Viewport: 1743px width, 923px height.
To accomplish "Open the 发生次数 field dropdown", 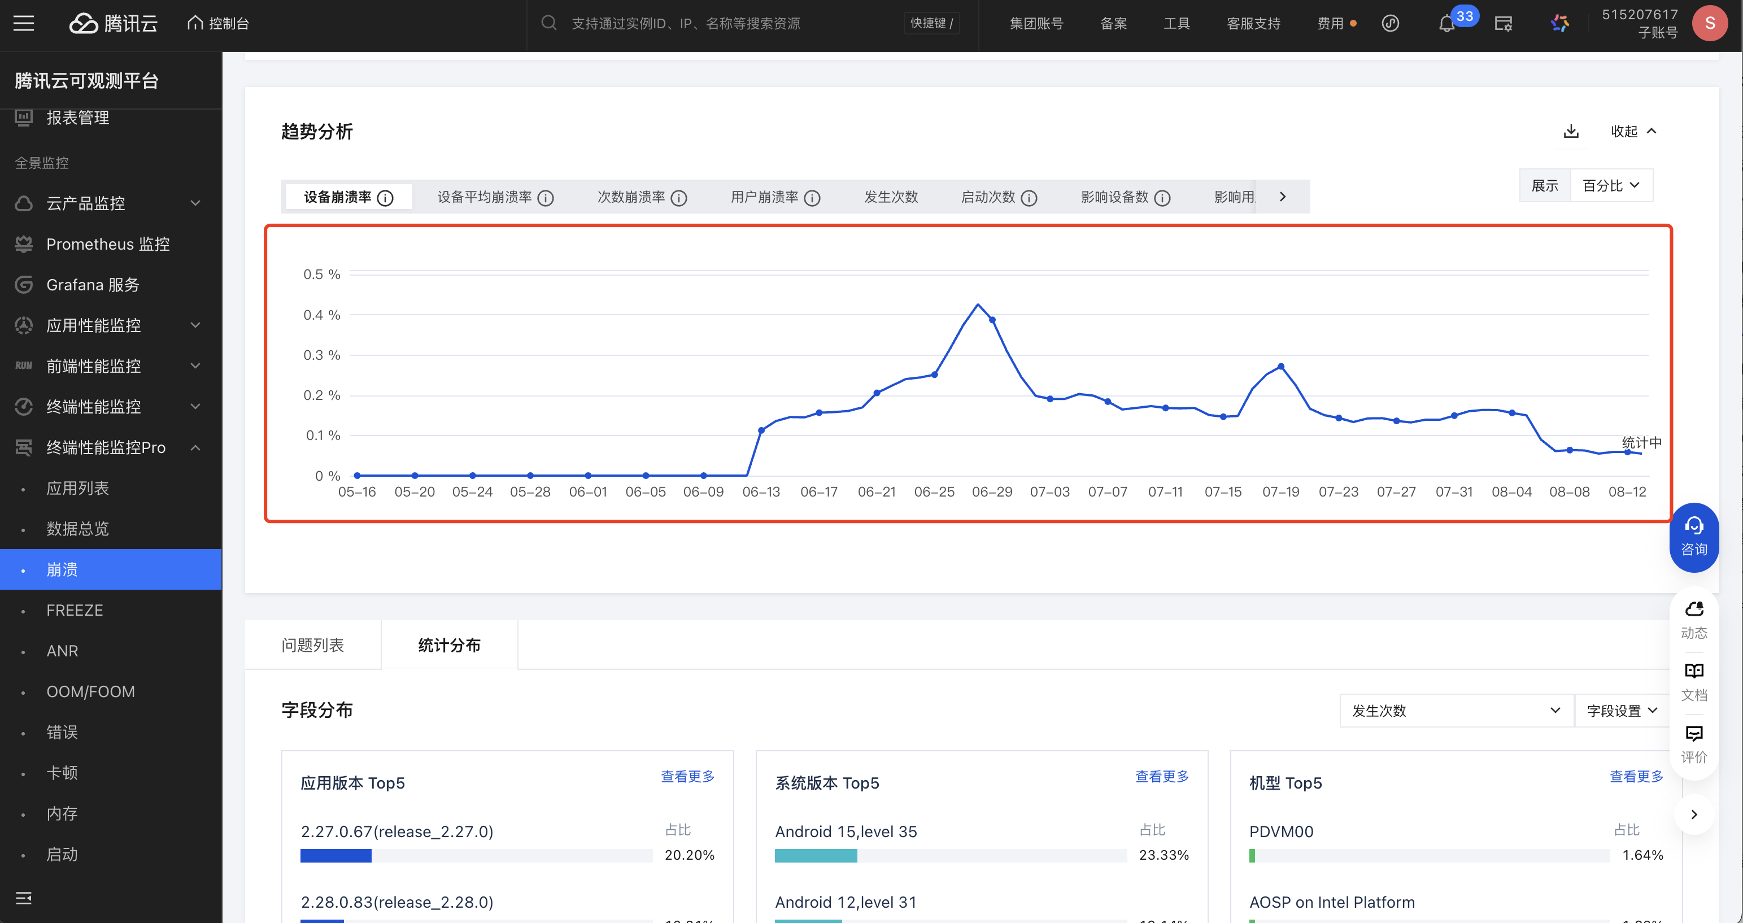I will pos(1456,711).
